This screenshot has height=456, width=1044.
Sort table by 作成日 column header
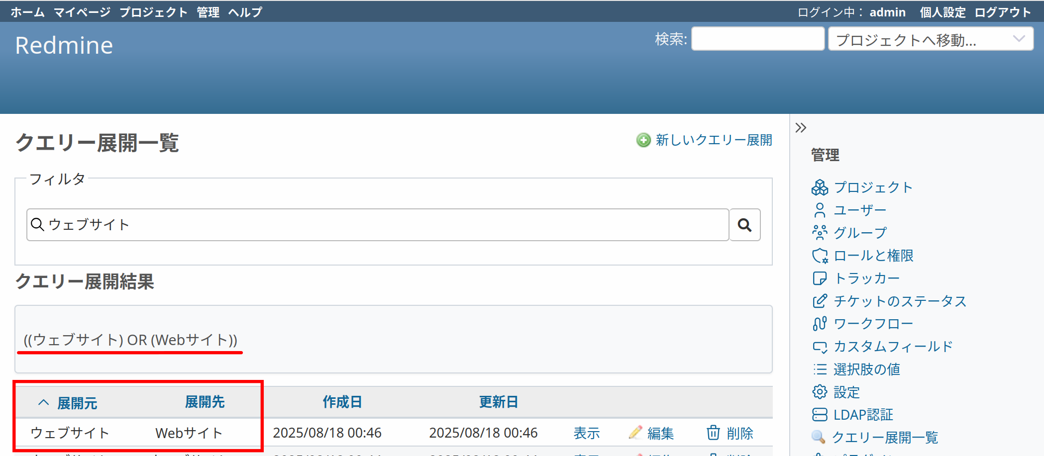pos(342,402)
